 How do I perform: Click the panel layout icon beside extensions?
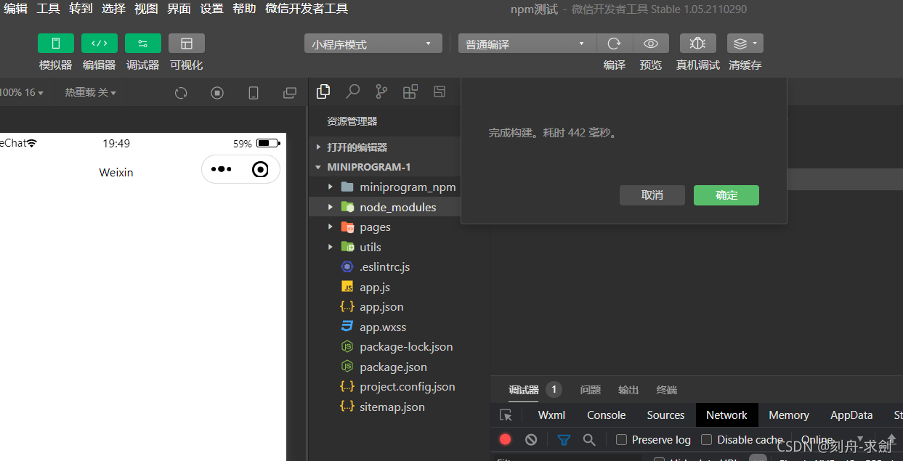click(440, 91)
